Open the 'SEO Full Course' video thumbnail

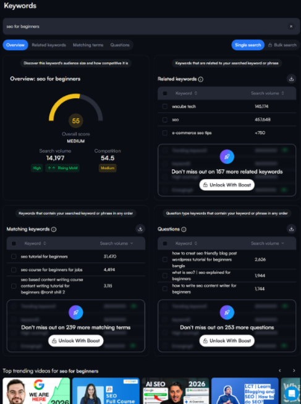pos(106,391)
